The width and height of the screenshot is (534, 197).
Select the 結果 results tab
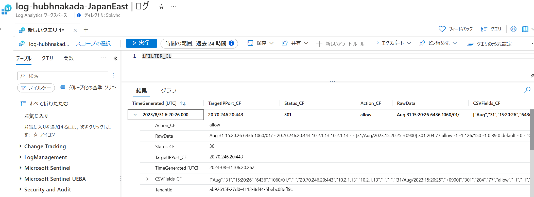[x=142, y=91]
